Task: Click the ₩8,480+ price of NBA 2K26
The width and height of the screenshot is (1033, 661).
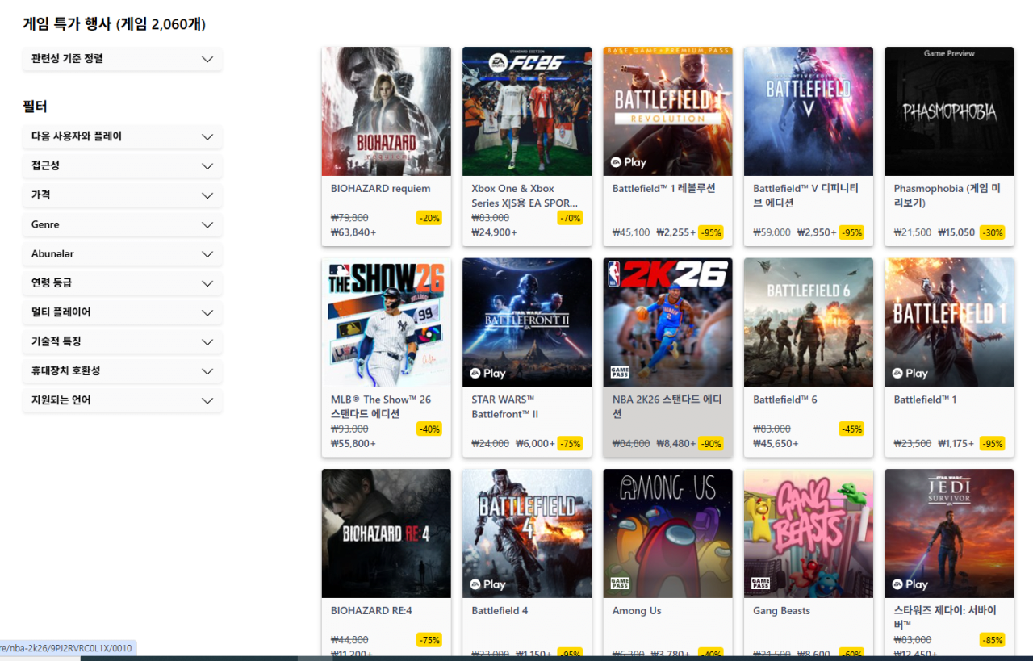Action: coord(676,444)
